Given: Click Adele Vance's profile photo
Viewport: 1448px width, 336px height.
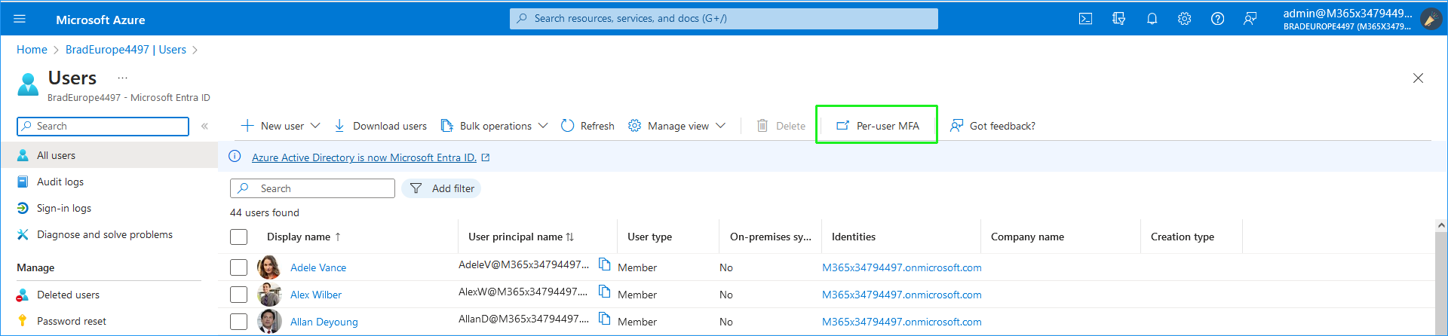Looking at the screenshot, I should coord(268,267).
